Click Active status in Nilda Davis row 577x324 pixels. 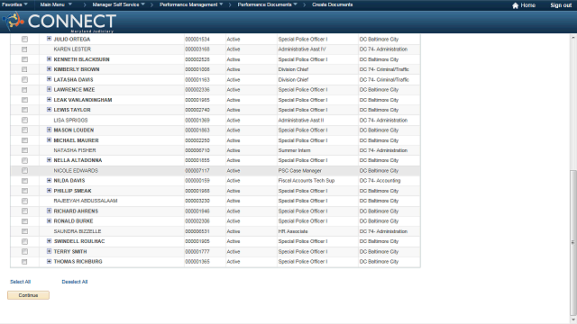[x=234, y=181]
